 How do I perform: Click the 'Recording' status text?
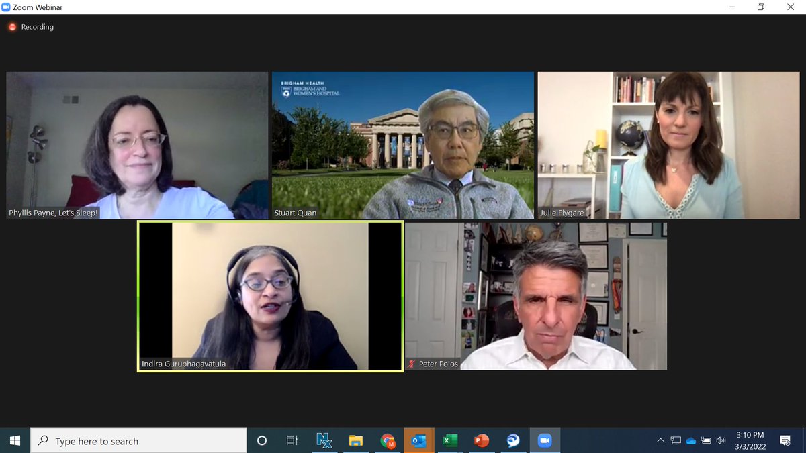[38, 27]
